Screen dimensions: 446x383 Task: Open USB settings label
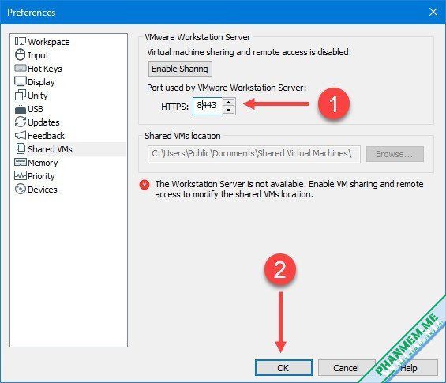point(36,109)
